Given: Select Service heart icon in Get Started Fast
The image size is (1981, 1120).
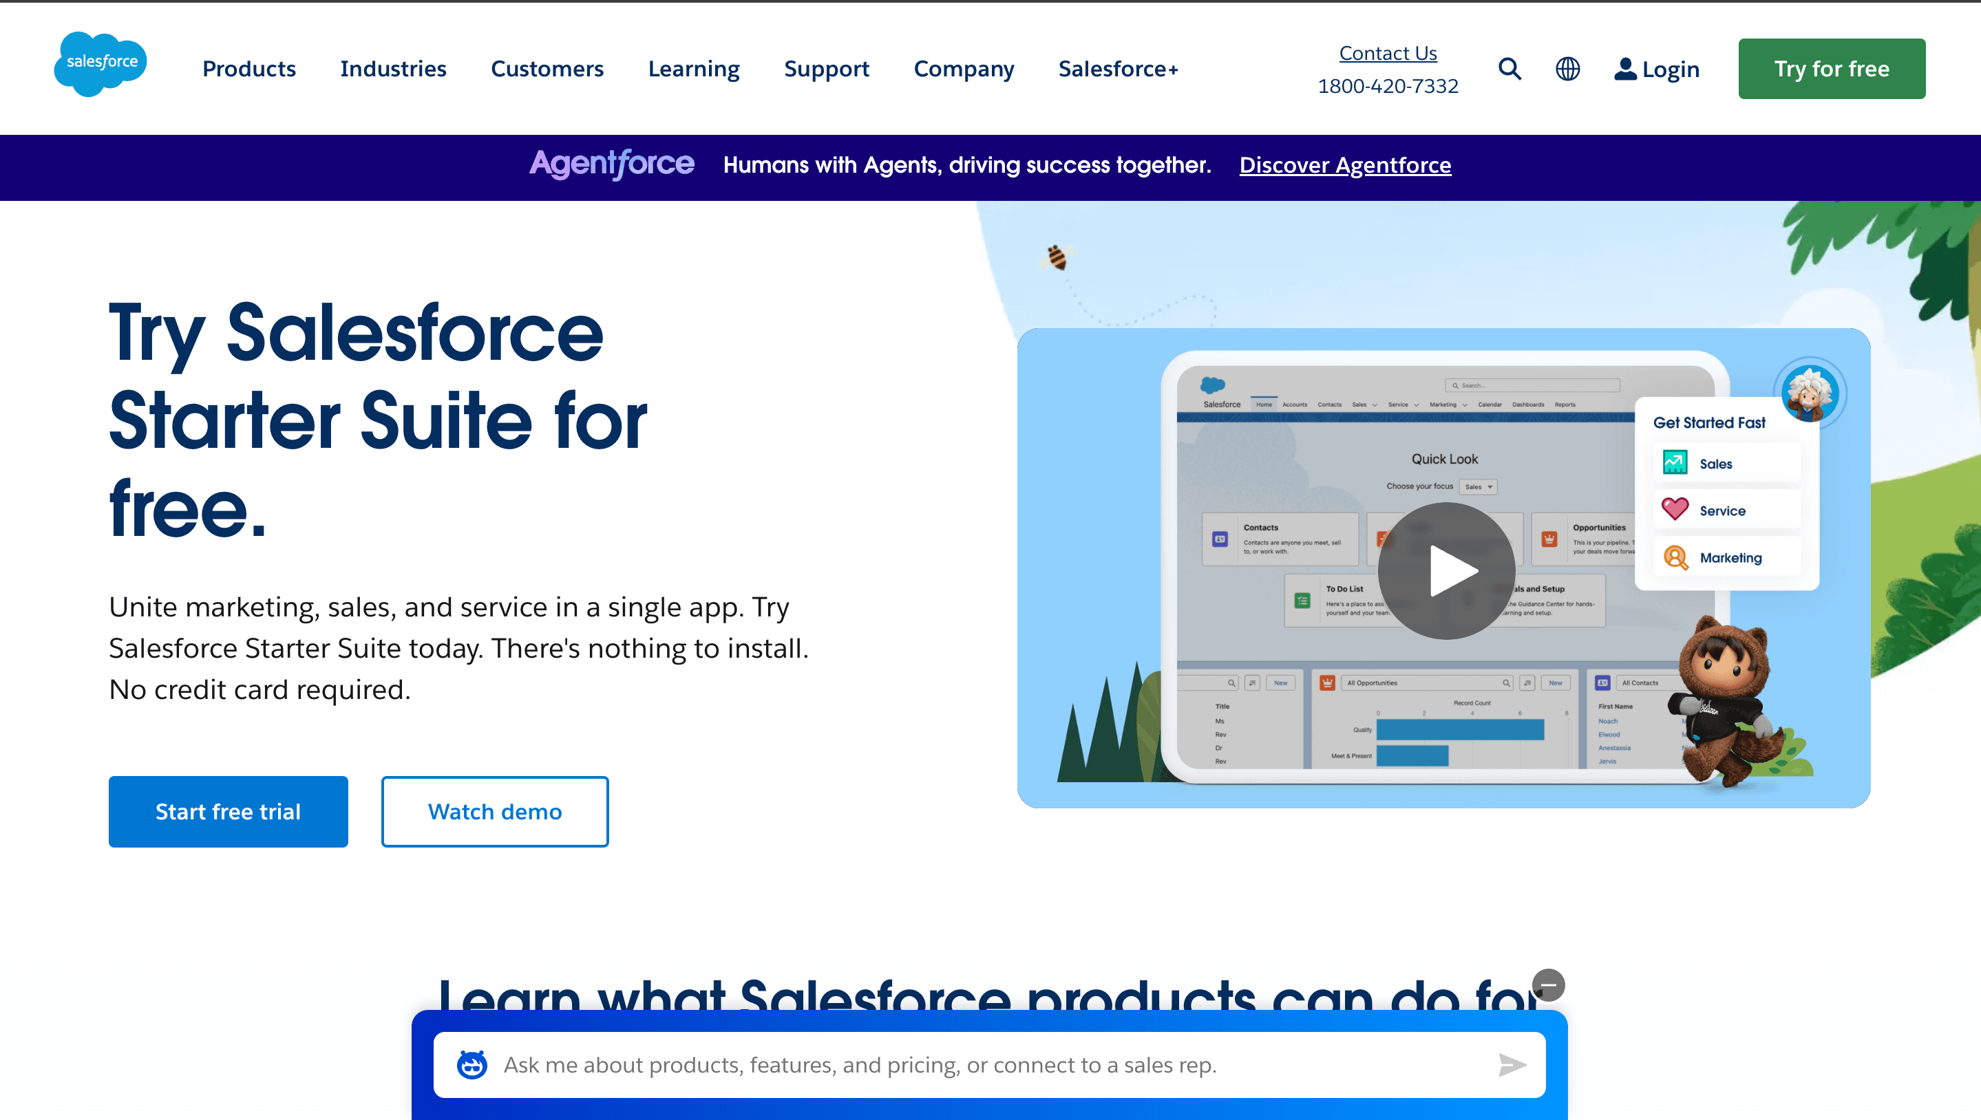Looking at the screenshot, I should [x=1675, y=509].
